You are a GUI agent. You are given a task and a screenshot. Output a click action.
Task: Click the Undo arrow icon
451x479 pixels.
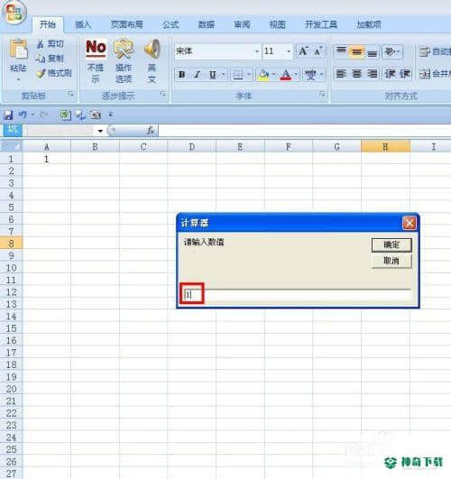pyautogui.click(x=23, y=115)
